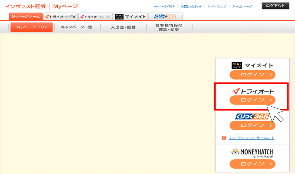Click the MyページTOP header link
The width and height of the screenshot is (295, 174).
[164, 7]
